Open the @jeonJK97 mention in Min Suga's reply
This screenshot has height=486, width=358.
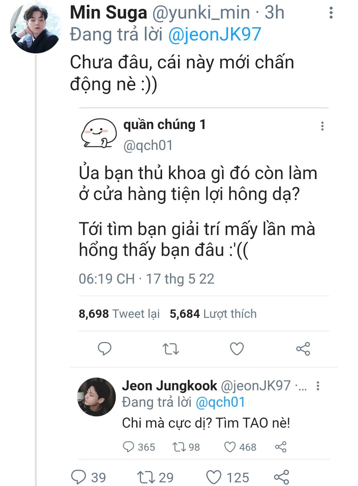coord(215,35)
